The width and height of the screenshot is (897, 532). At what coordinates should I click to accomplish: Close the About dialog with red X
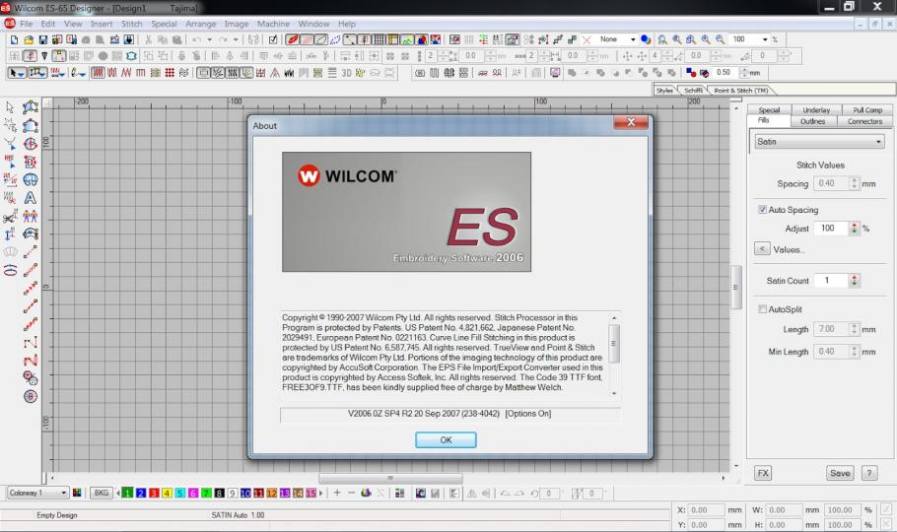coord(631,122)
